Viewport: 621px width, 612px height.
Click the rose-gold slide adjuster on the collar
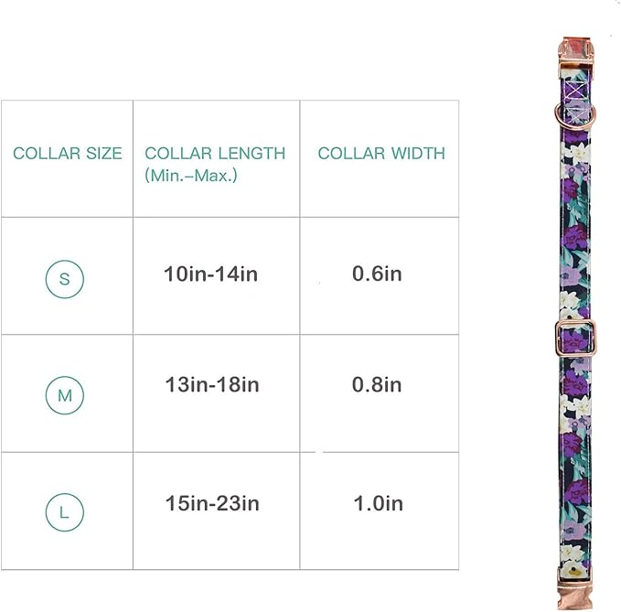pos(574,338)
